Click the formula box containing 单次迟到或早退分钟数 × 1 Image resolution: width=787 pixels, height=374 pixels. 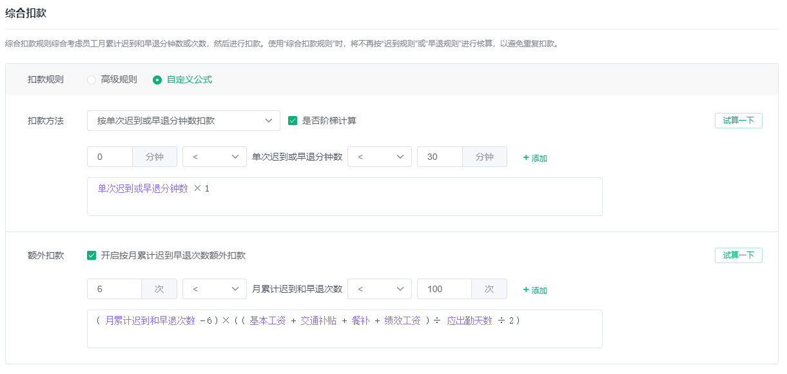(345, 197)
